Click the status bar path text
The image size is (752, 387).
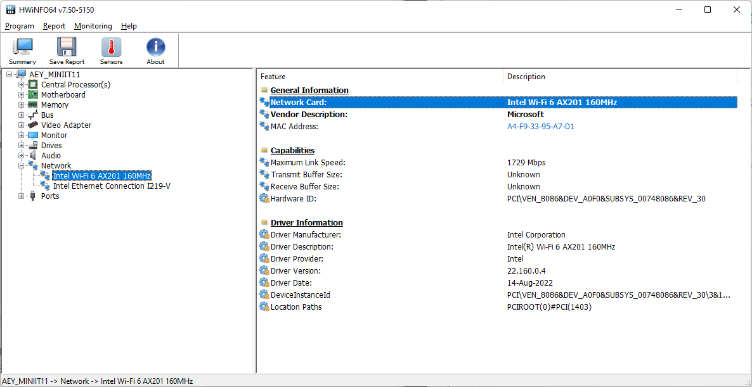click(98, 381)
